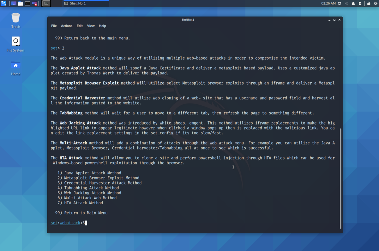This screenshot has height=251, width=379.
Task: Click the volume speaker tray icon
Action: tap(346, 3)
